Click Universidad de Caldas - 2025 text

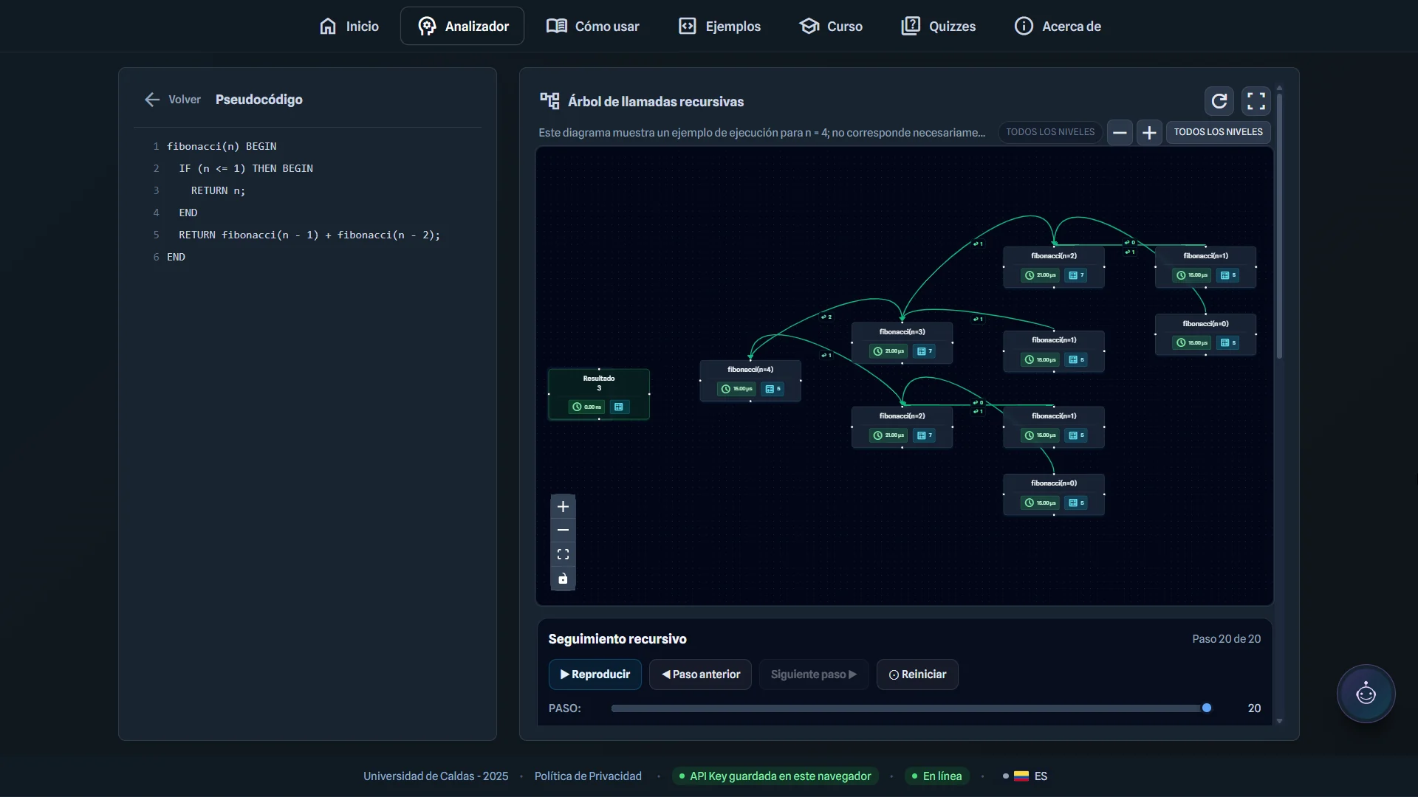pos(436,776)
